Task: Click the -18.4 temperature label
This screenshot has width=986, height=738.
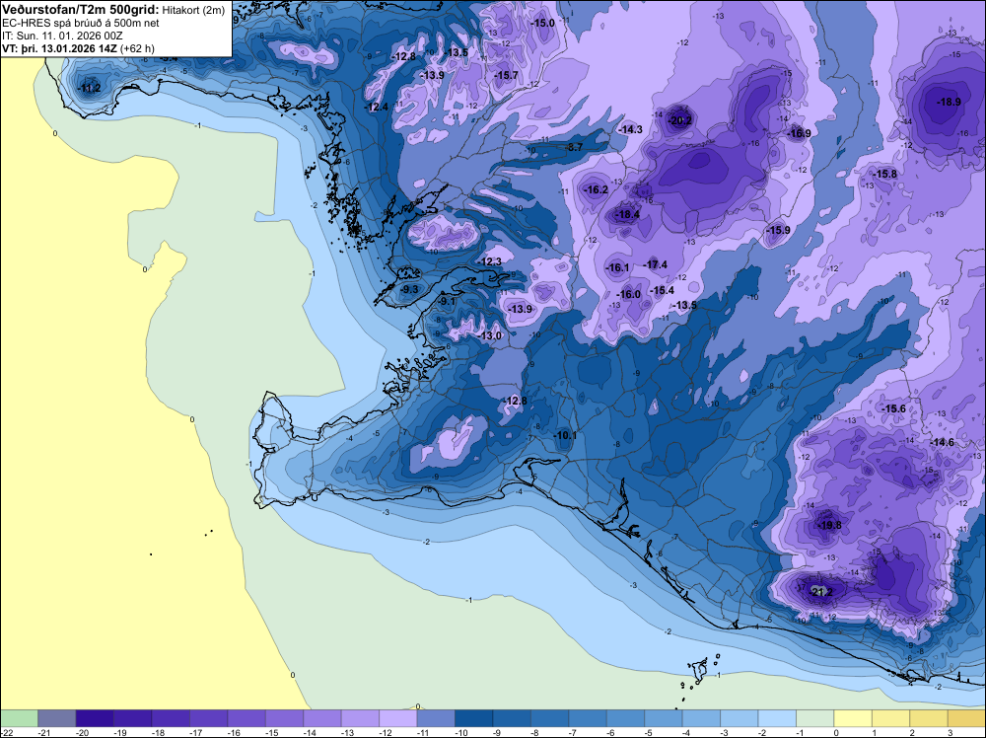Action: (627, 214)
